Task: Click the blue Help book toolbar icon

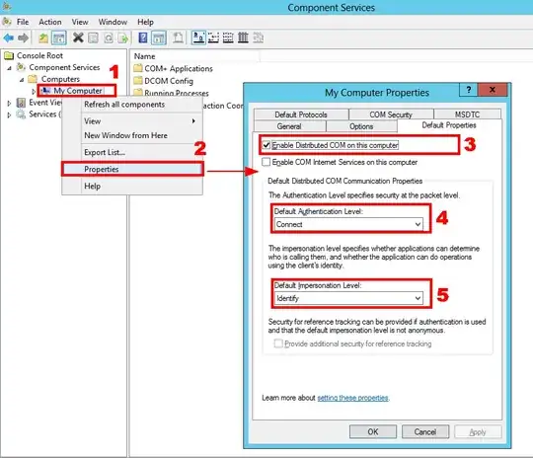Action: pyautogui.click(x=143, y=38)
